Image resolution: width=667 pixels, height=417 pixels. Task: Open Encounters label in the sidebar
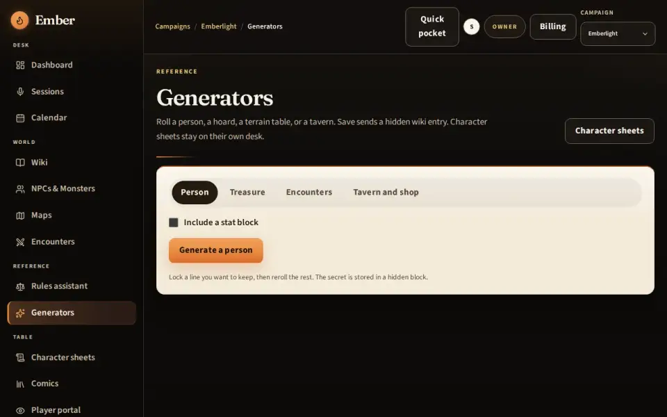53,242
